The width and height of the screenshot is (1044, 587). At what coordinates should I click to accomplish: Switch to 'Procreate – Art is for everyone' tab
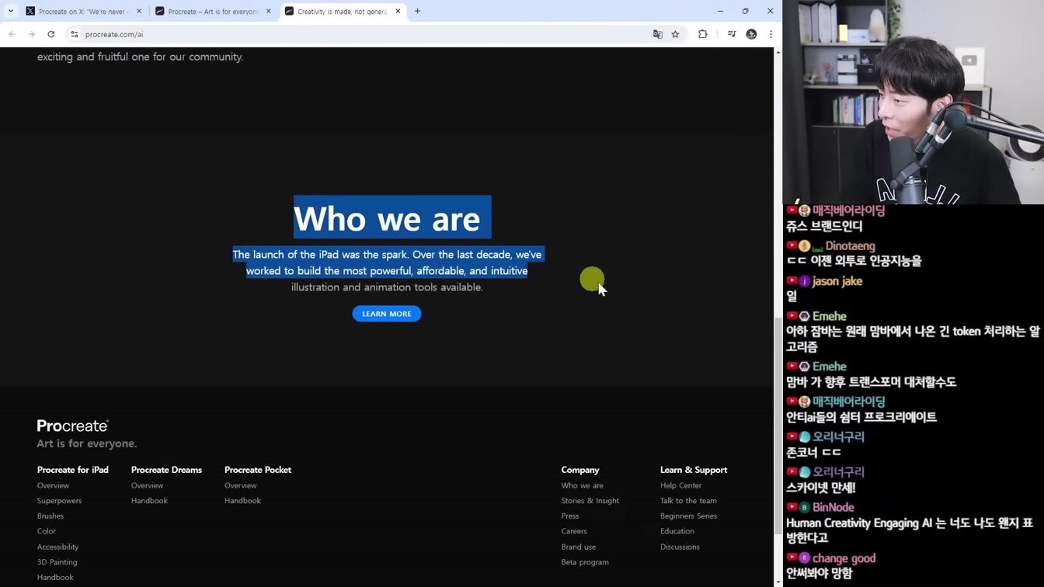click(212, 12)
